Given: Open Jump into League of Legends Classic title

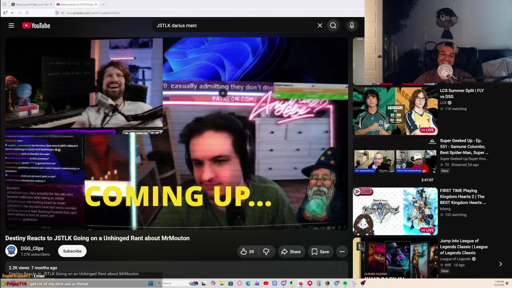Looking at the screenshot, I should (464, 247).
